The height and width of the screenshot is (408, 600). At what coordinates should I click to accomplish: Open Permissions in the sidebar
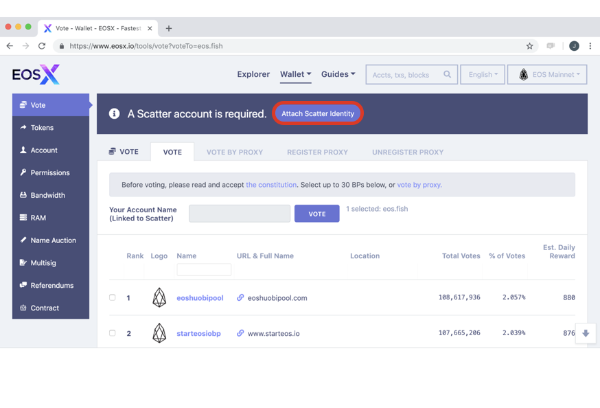point(51,172)
